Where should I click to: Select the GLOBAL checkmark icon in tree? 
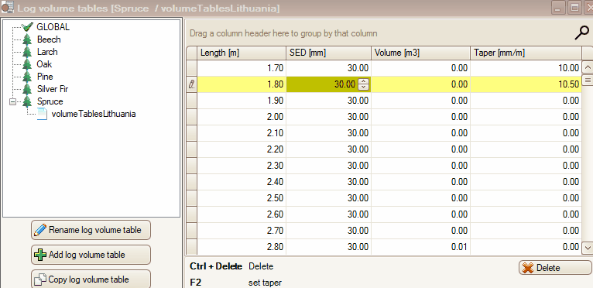coord(27,27)
